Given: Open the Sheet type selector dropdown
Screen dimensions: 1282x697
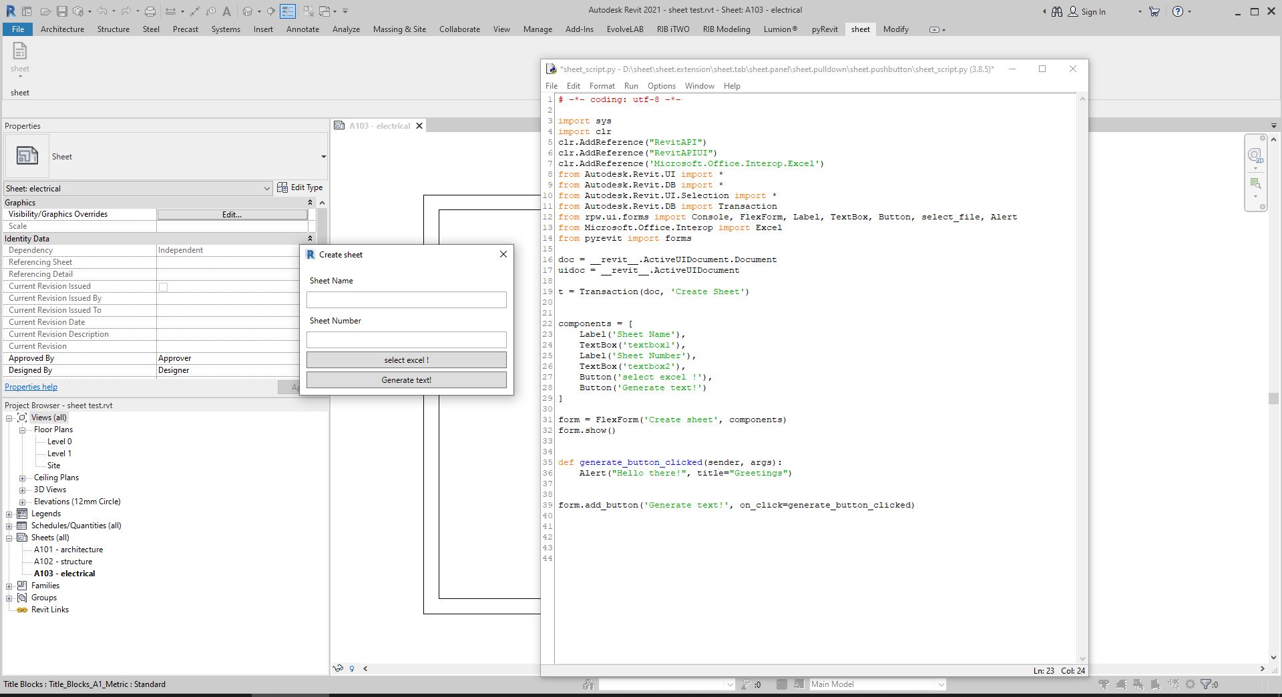Looking at the screenshot, I should click(323, 157).
